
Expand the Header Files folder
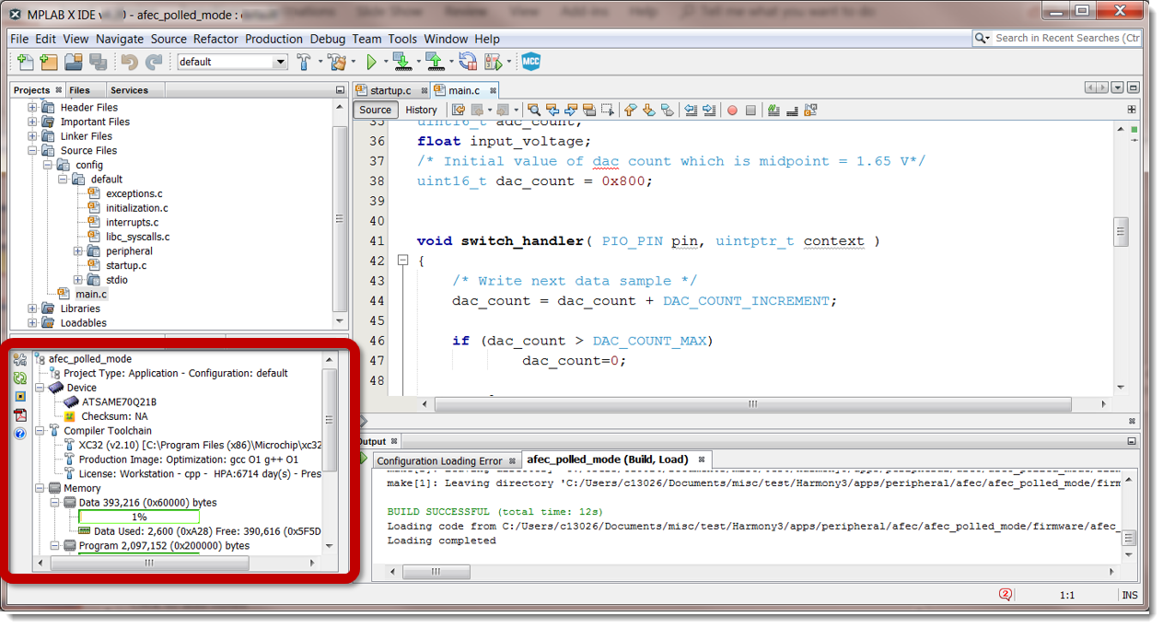33,107
